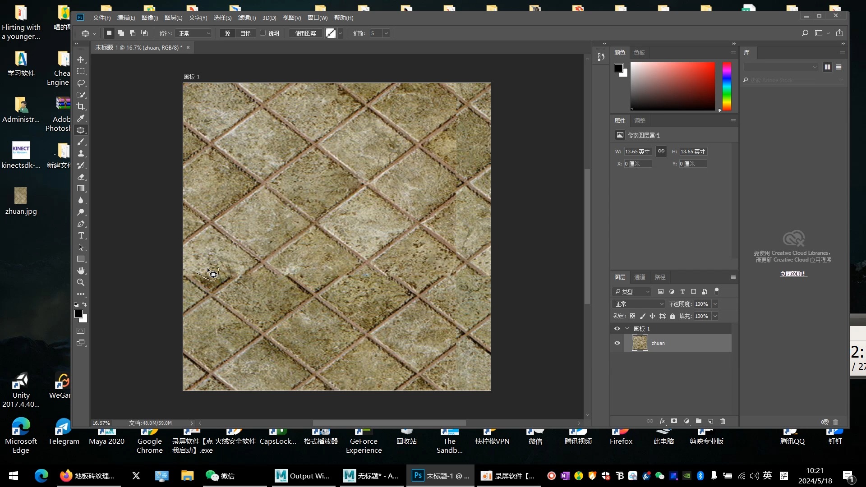Toggle layer filtering switch

coord(717,291)
